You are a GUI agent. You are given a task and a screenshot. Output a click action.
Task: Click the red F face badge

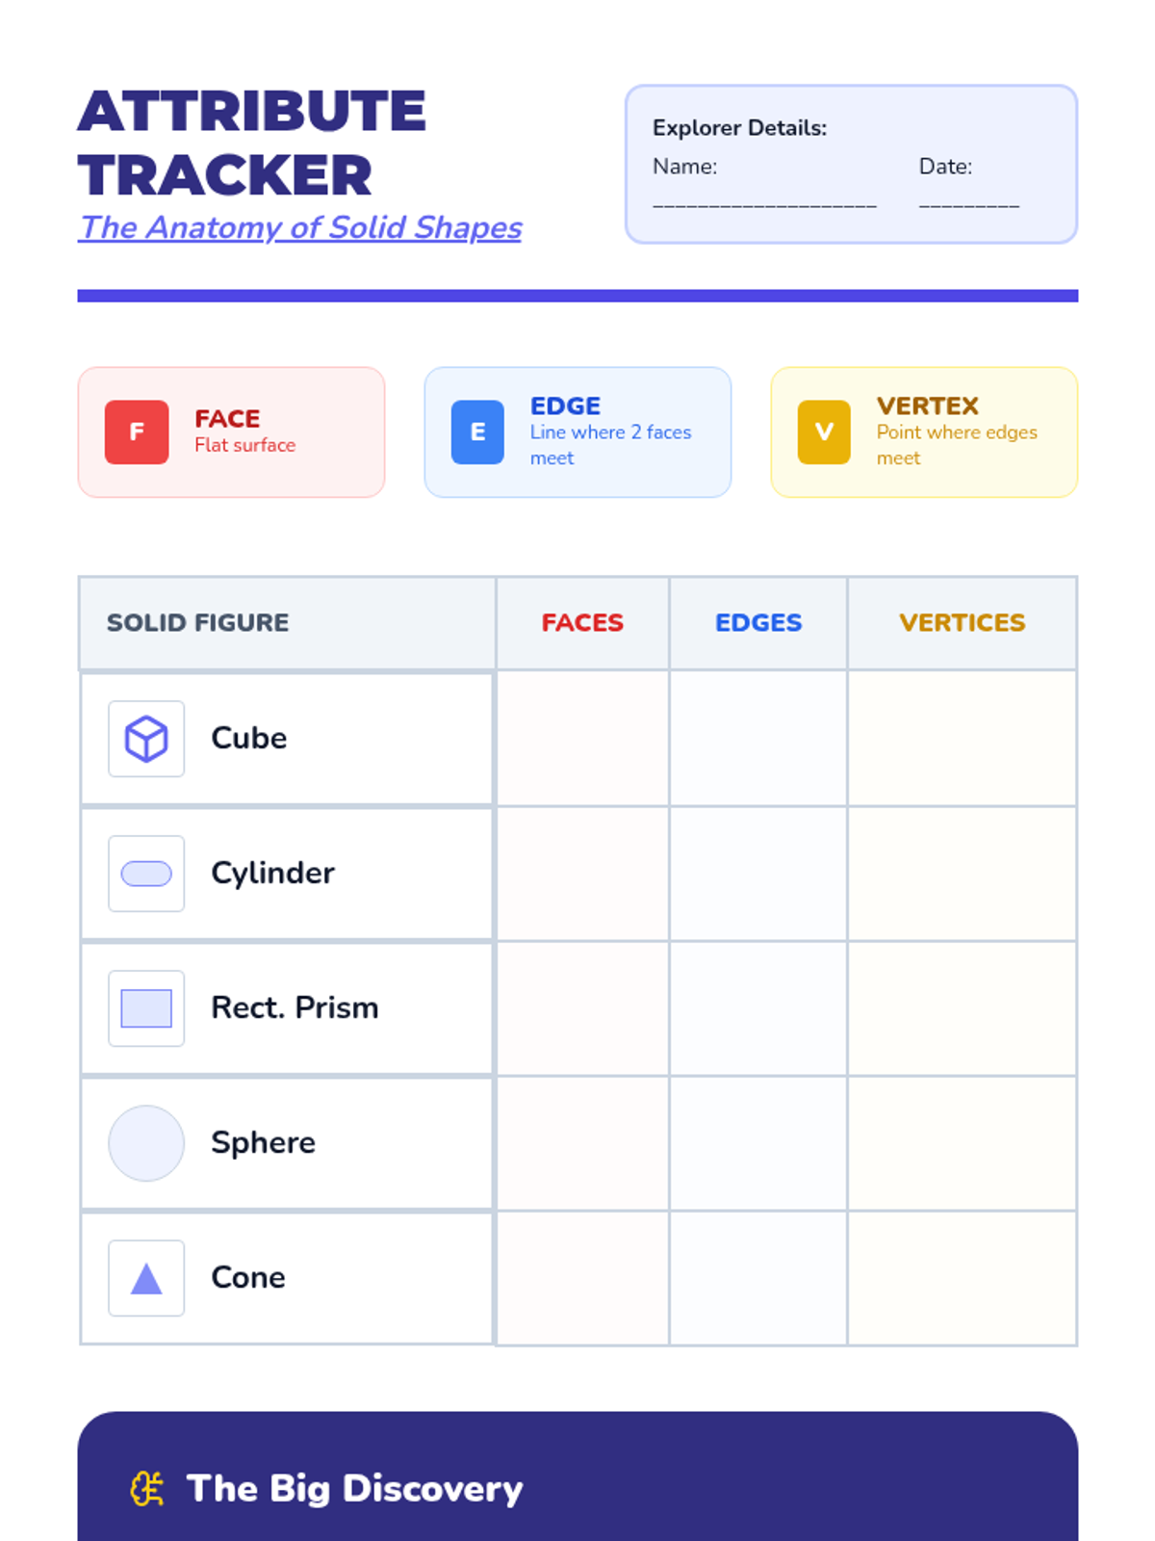click(x=137, y=432)
